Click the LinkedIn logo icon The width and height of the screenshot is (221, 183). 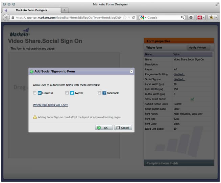tap(40, 93)
